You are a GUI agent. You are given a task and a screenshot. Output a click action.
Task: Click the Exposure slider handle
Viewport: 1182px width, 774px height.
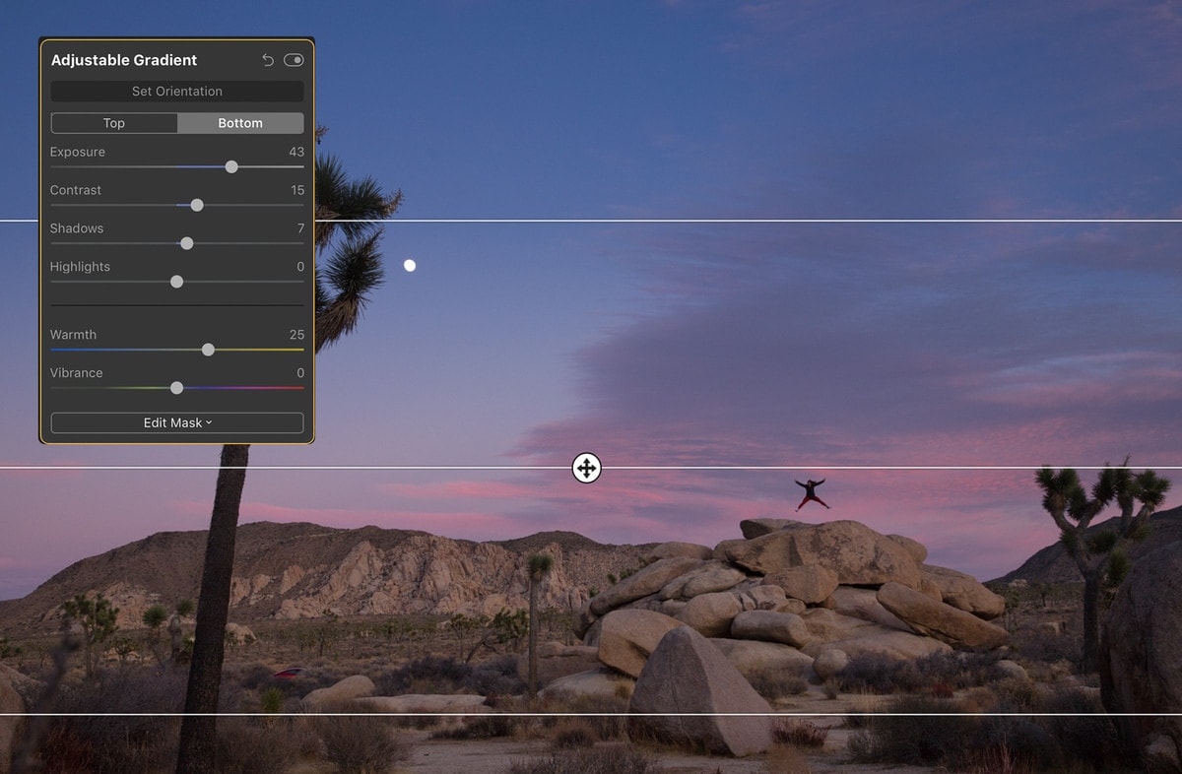point(231,167)
